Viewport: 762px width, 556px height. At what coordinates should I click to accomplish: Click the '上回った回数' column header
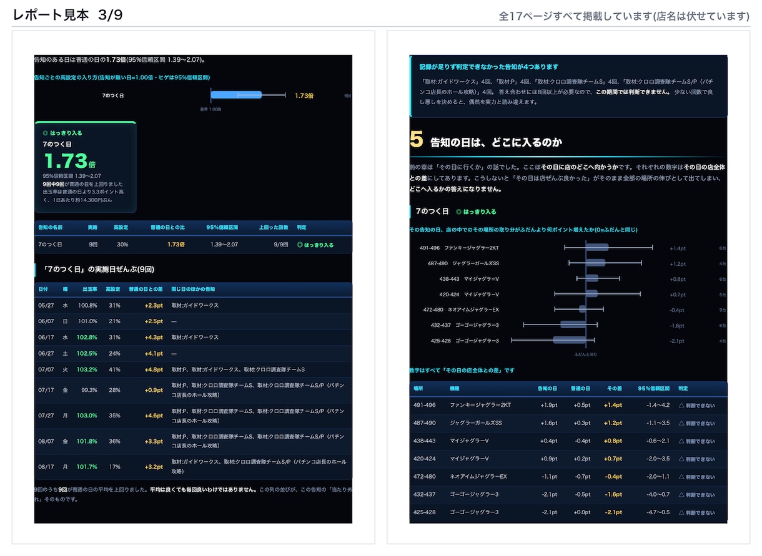point(272,228)
